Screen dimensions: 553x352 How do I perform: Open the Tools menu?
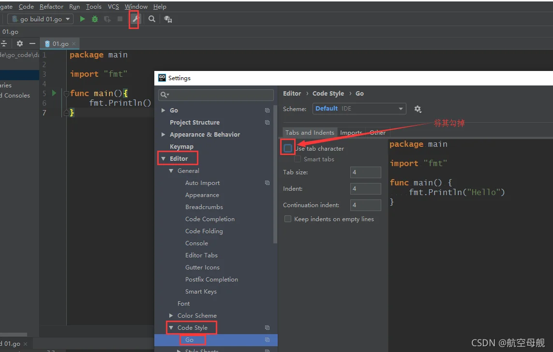coord(93,7)
